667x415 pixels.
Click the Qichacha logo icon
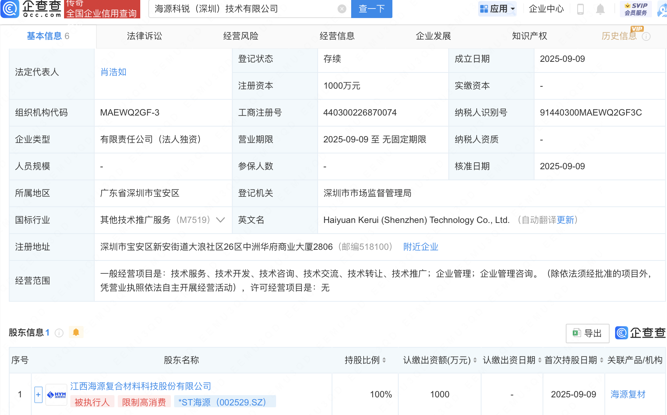pyautogui.click(x=10, y=9)
